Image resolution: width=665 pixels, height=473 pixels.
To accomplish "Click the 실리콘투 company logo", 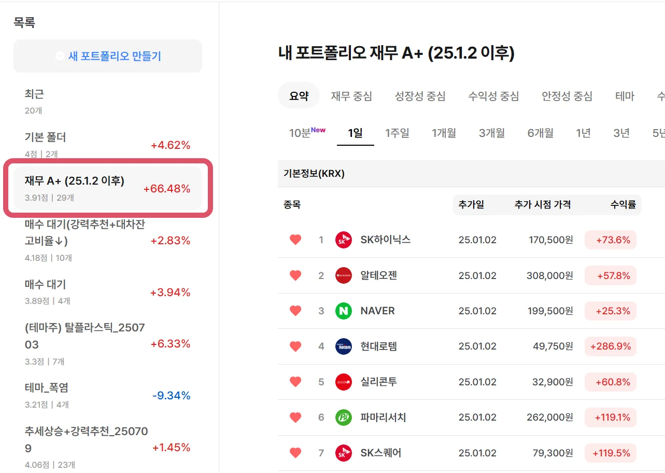I will coord(344,382).
